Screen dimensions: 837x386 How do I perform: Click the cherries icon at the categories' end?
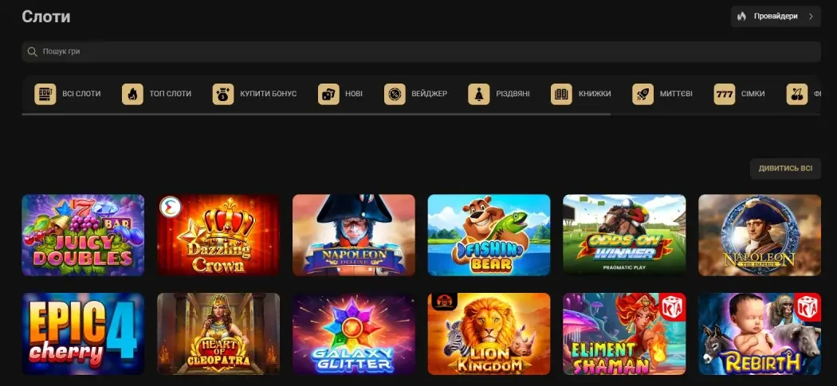pyautogui.click(x=797, y=94)
